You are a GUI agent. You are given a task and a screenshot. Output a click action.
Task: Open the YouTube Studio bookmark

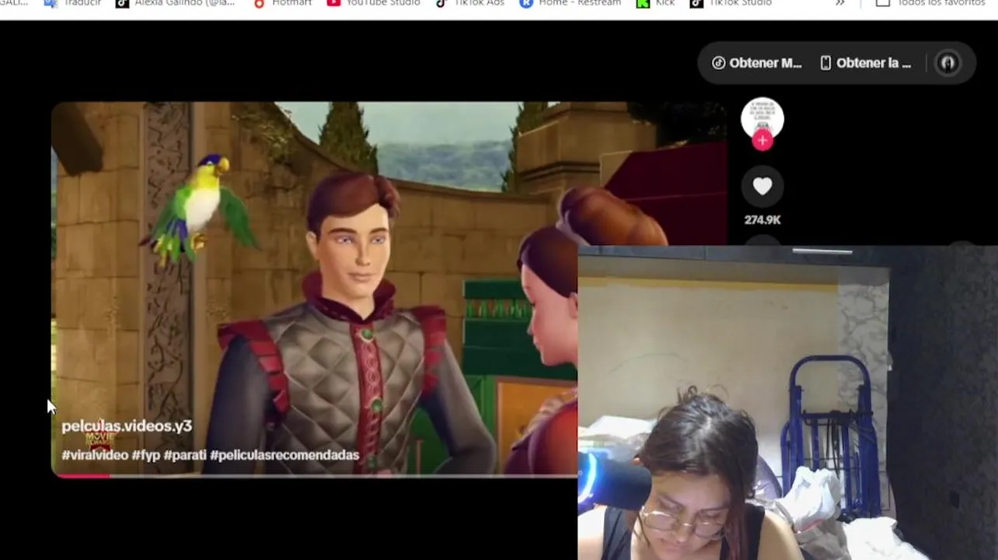click(x=373, y=3)
